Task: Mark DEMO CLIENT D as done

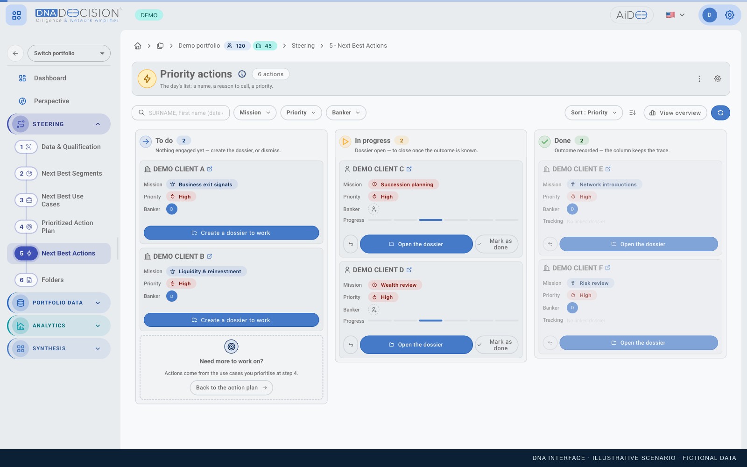Action: pyautogui.click(x=497, y=345)
